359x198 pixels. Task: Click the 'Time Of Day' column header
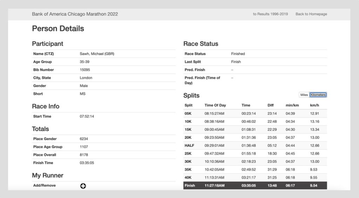(x=215, y=105)
